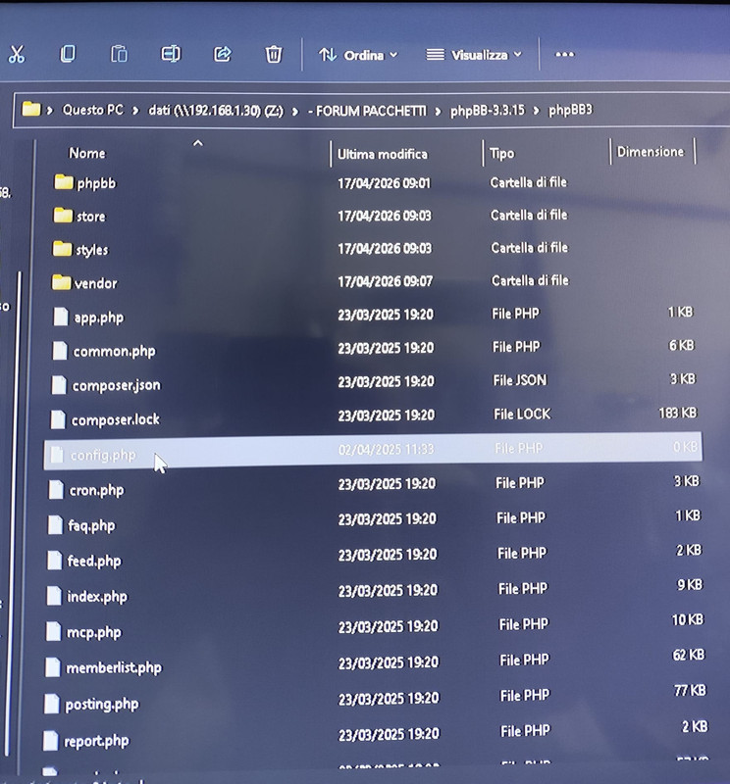Click the file name 'index.php'

(x=97, y=597)
